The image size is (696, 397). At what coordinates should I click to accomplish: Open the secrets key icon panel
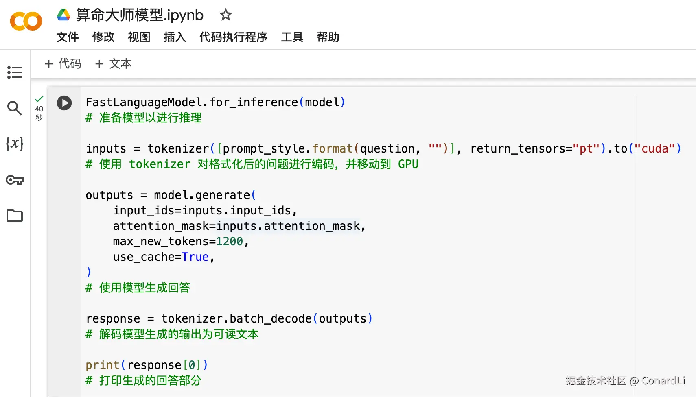coord(15,180)
